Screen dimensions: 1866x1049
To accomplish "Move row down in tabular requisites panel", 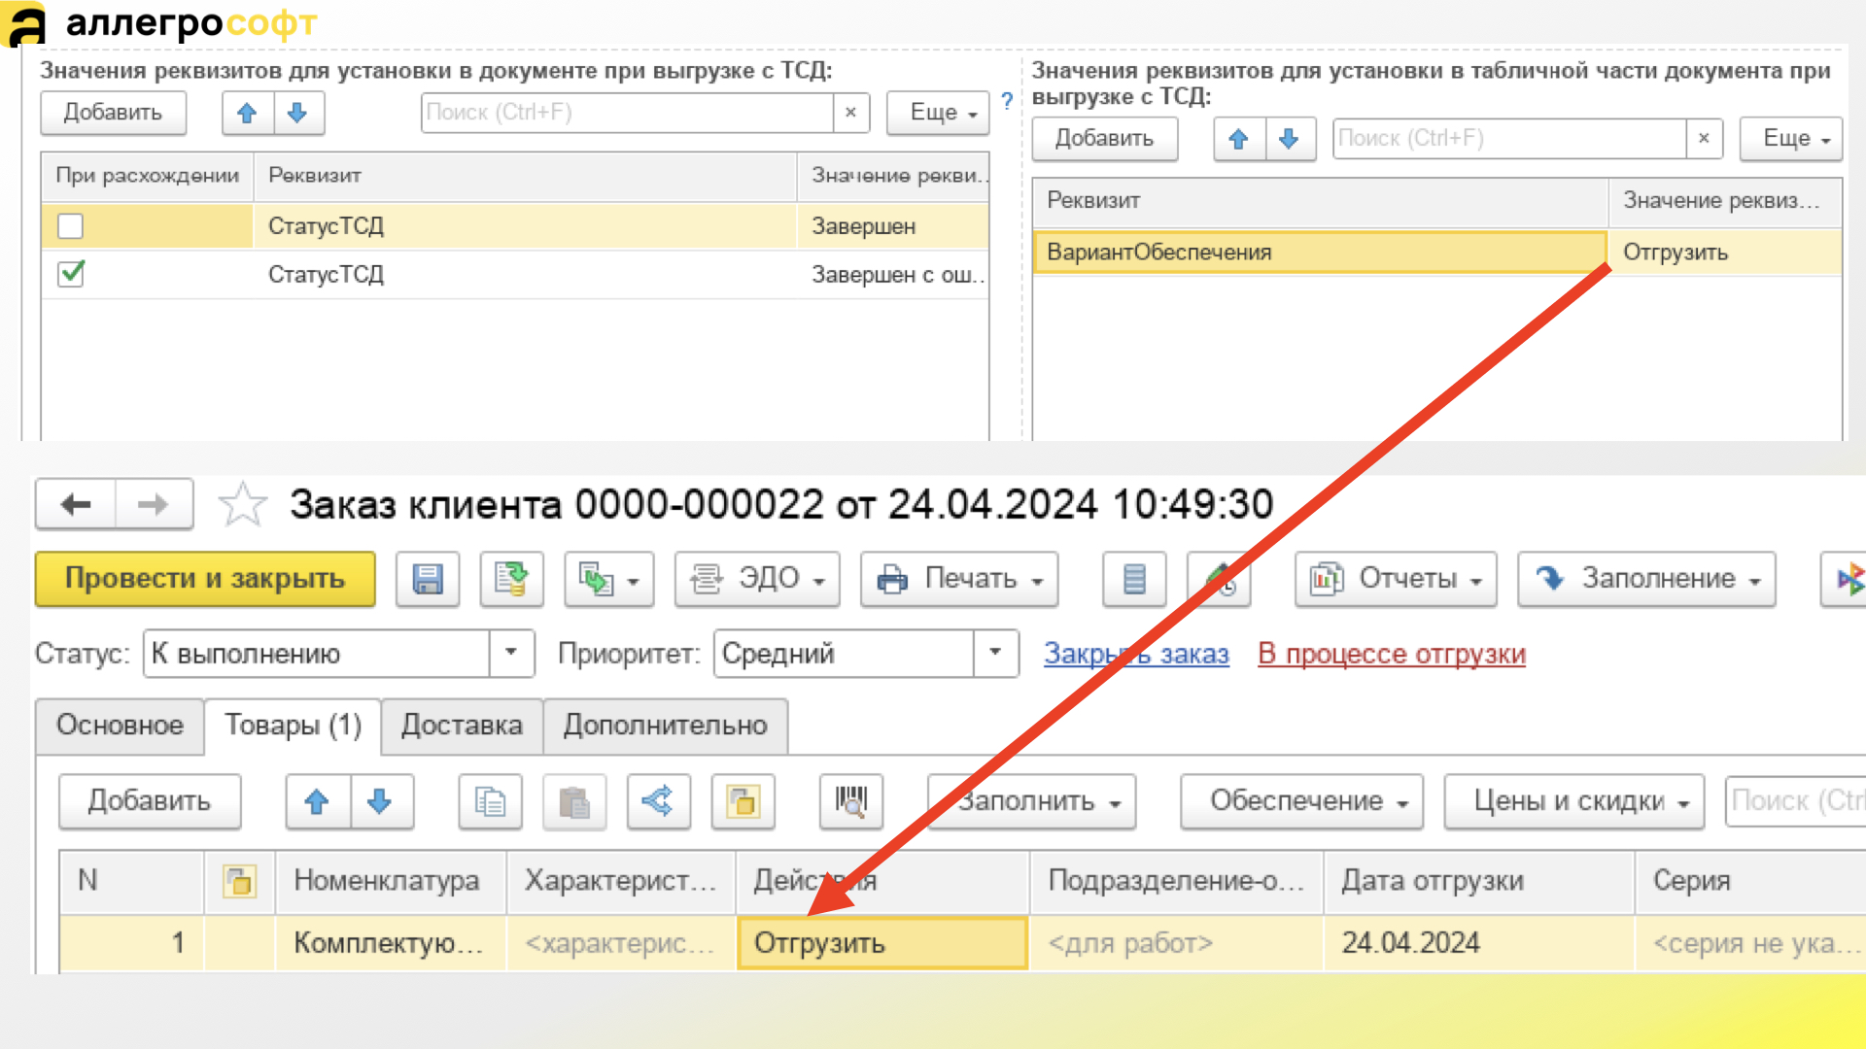I will 1290,139.
